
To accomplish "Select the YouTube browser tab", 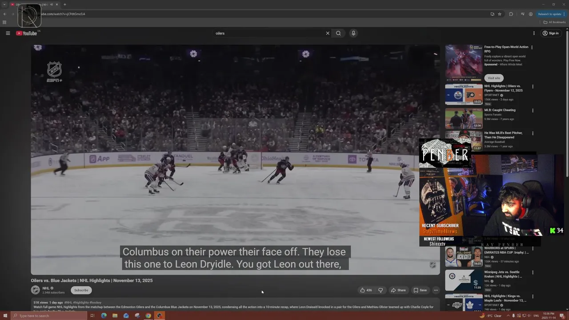I will click(34, 4).
